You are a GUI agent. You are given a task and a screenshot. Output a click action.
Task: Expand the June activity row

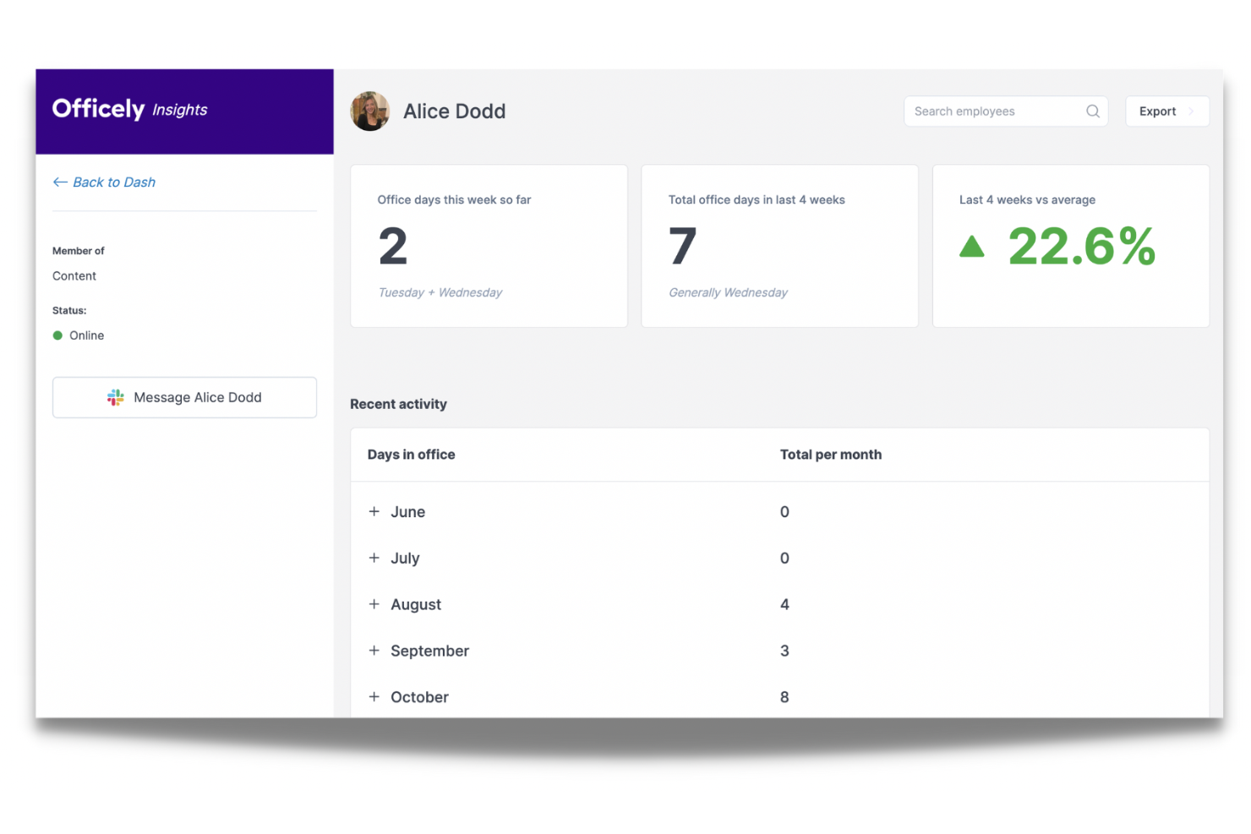pyautogui.click(x=374, y=511)
